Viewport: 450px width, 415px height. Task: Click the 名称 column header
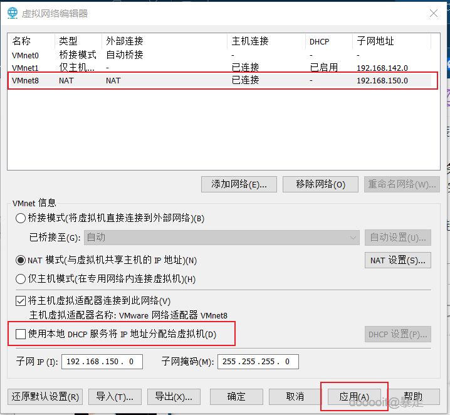(x=31, y=41)
